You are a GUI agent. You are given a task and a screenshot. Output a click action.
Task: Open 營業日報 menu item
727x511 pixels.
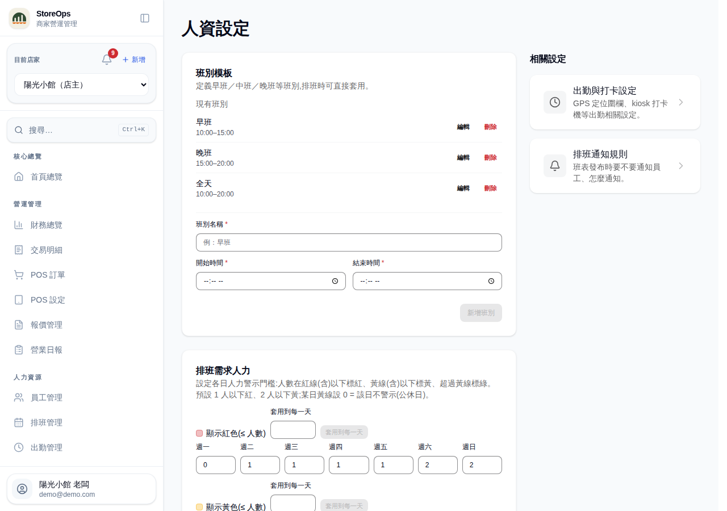coord(81,350)
